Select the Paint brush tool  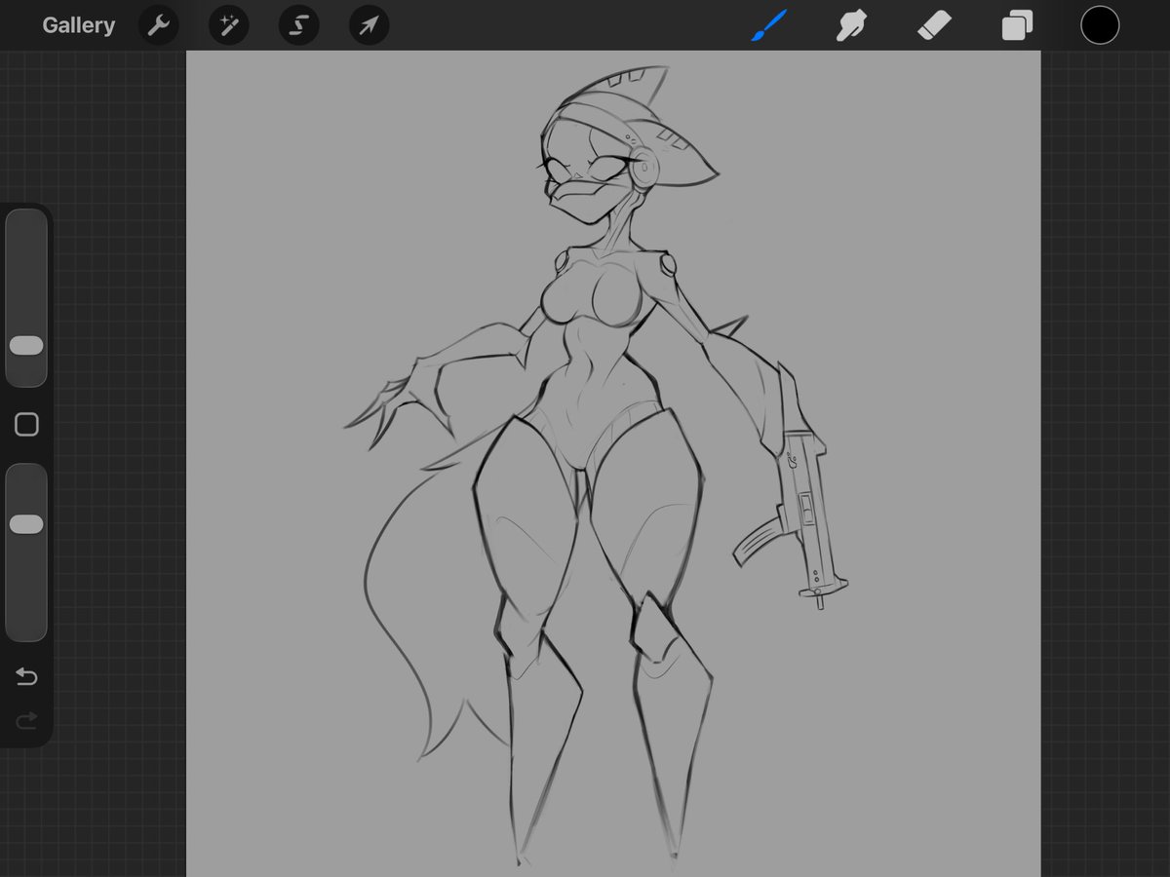pos(769,25)
